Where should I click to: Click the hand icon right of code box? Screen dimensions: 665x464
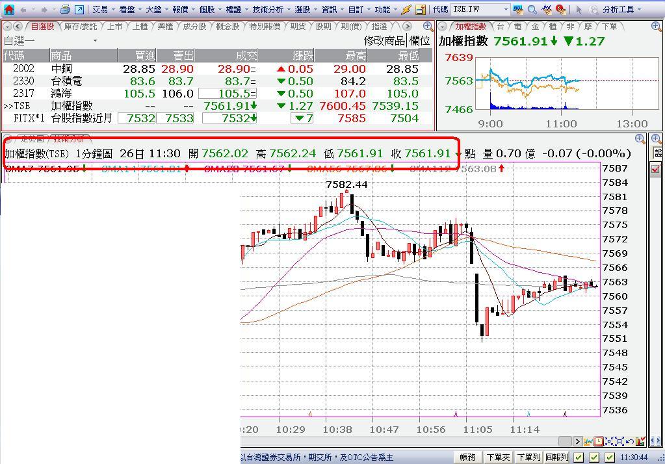(518, 9)
